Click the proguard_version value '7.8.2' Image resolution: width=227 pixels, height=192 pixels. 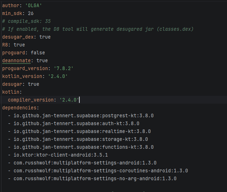coord(63,69)
